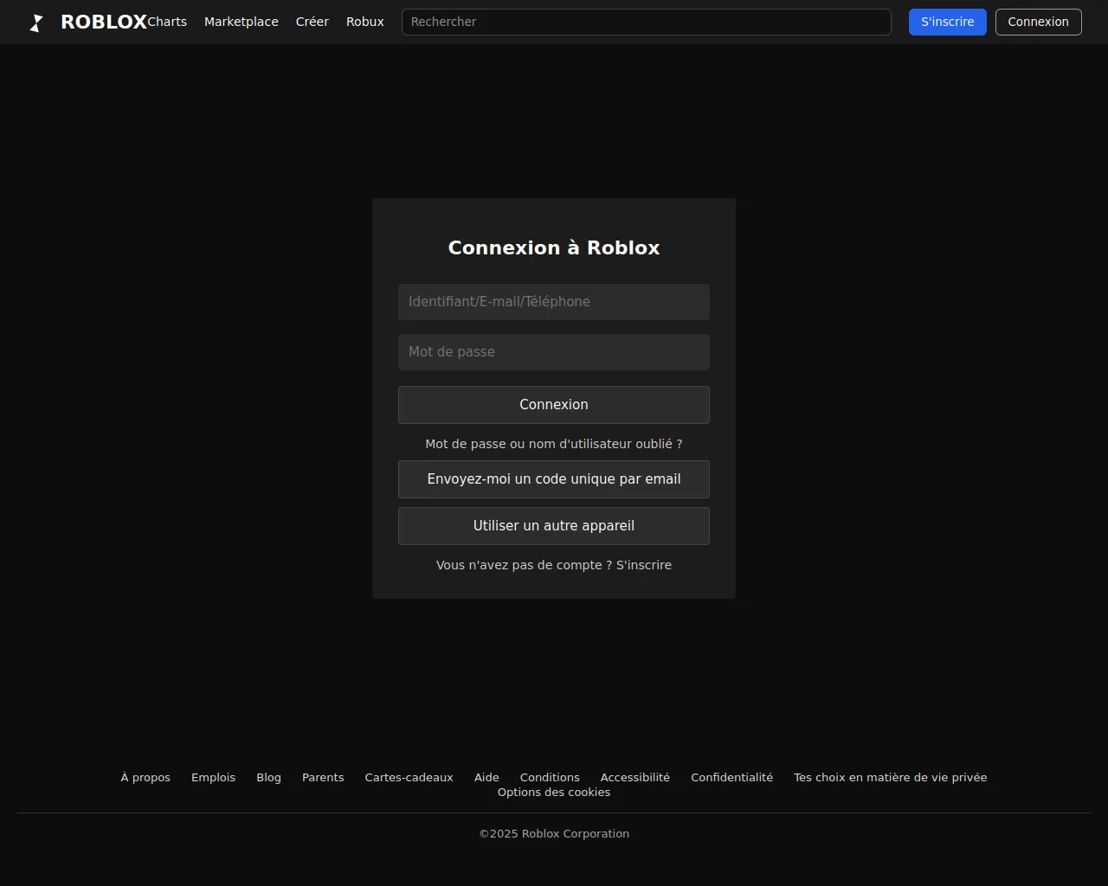Open the Conditions footer link
Image resolution: width=1108 pixels, height=886 pixels.
coord(550,778)
